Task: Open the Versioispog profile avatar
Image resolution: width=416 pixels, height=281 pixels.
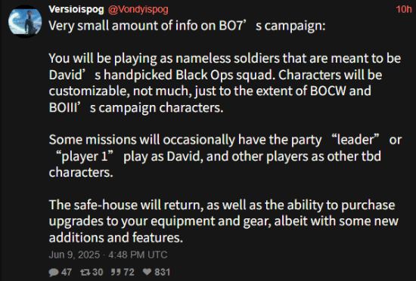Action: pos(25,21)
